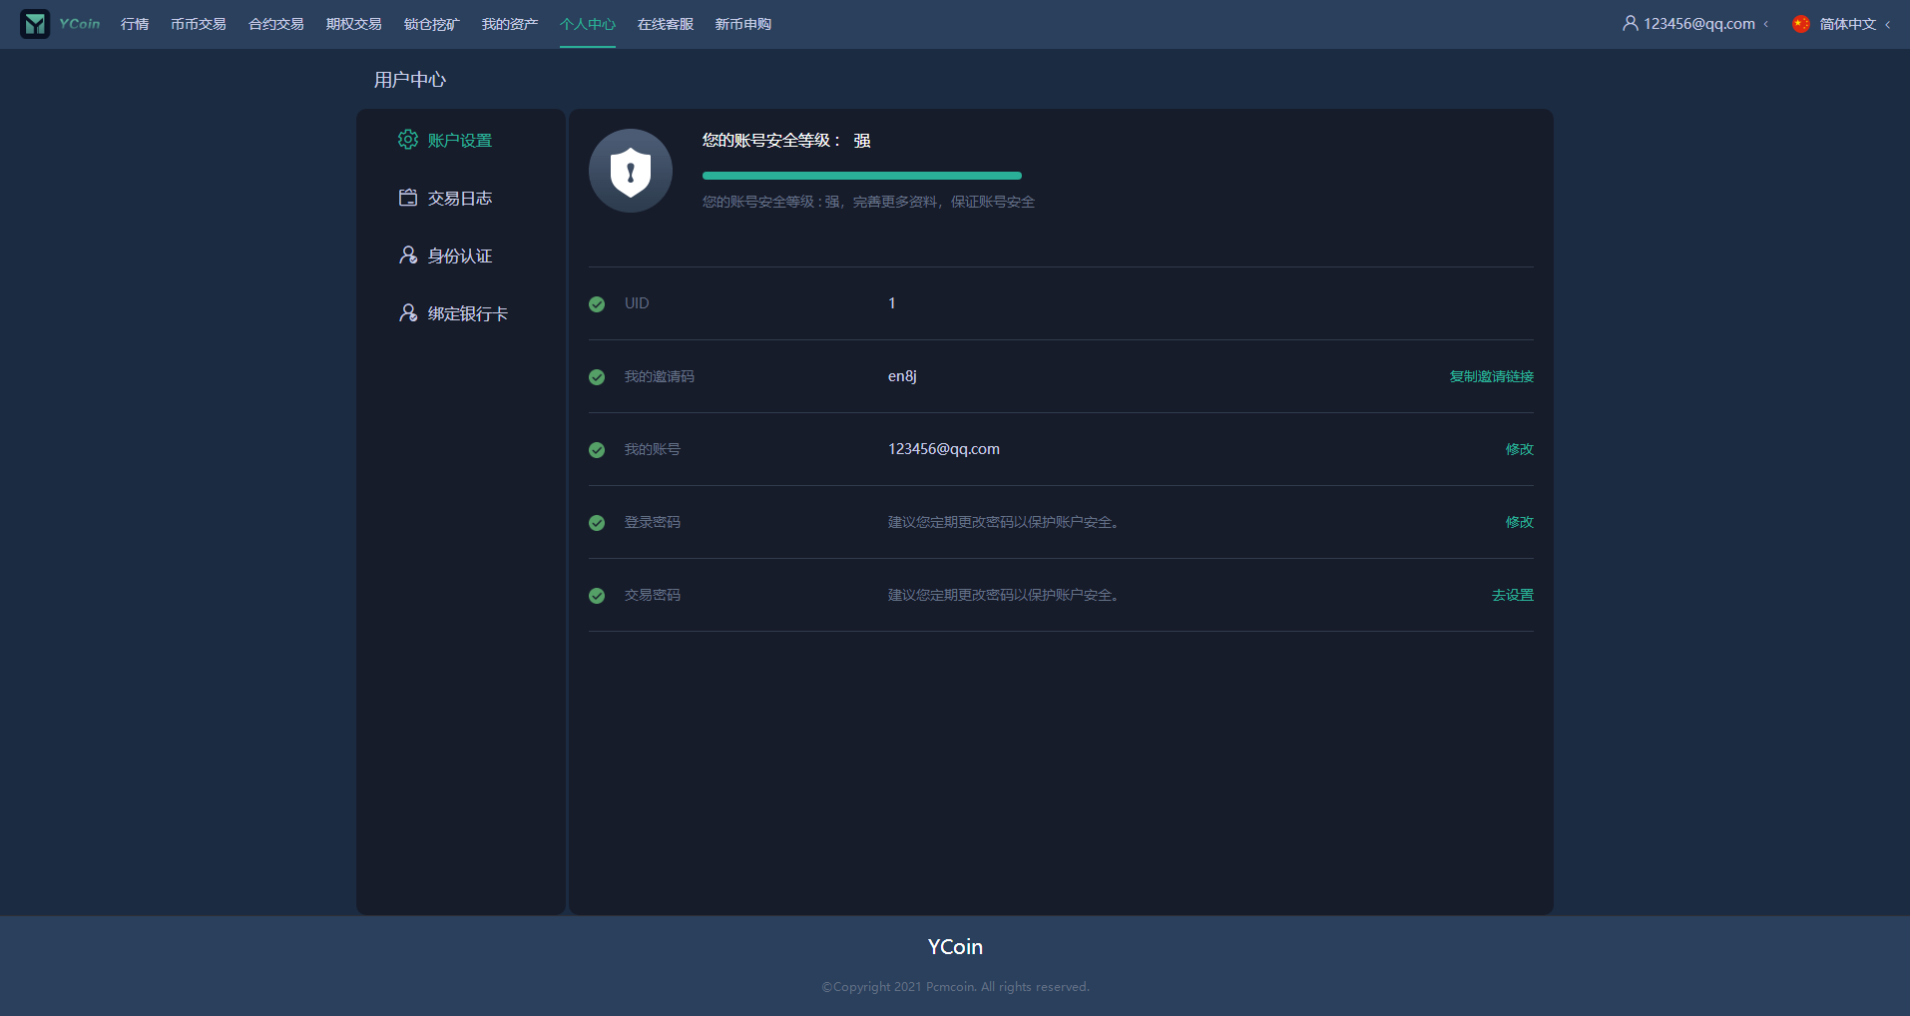The width and height of the screenshot is (1910, 1016).
Task: Expand the 123456@qq.com account dropdown
Action: [1697, 24]
